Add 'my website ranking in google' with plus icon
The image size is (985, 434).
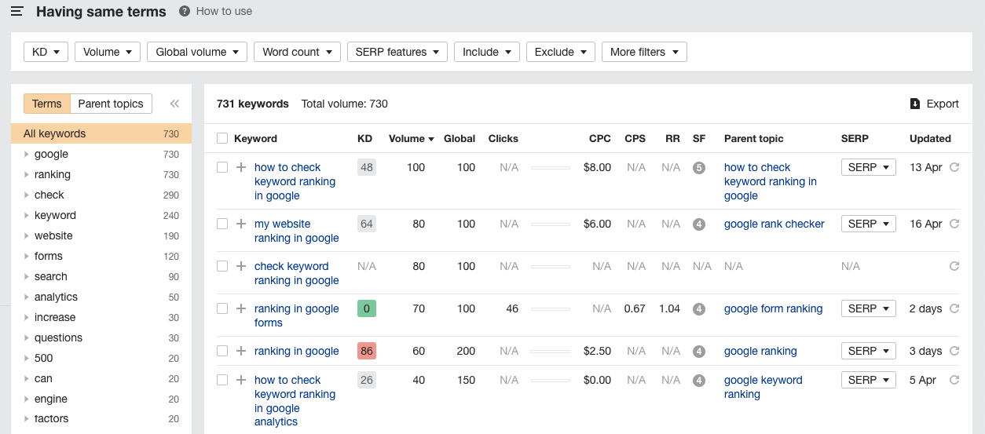[241, 224]
